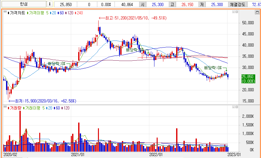Select the 120-period price average legend

point(69,13)
